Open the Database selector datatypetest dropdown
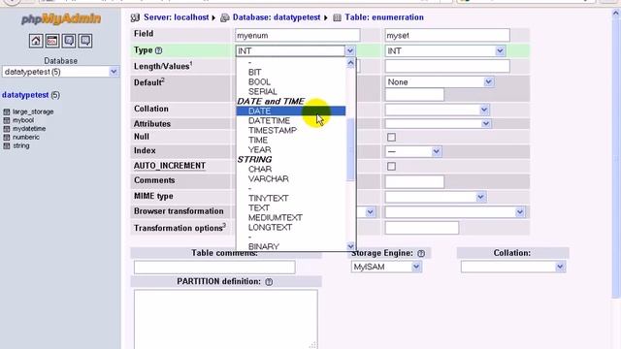 60,72
